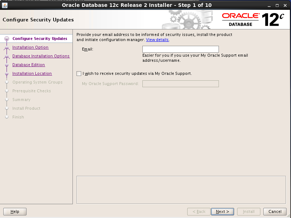Click the Install button
291x218 pixels.
[x=249, y=211]
